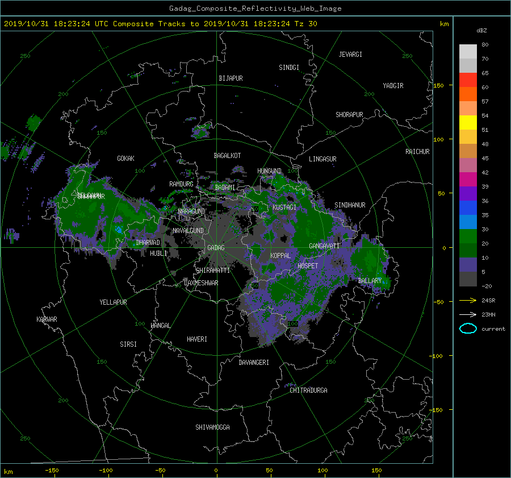The image size is (511, 478).
Task: Click the JEVARGI city label
Action: 350,55
